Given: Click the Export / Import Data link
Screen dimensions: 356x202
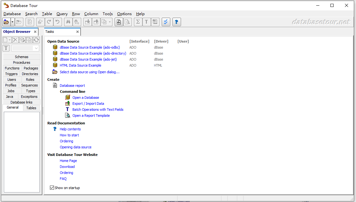Looking at the screenshot, I should click(88, 104).
